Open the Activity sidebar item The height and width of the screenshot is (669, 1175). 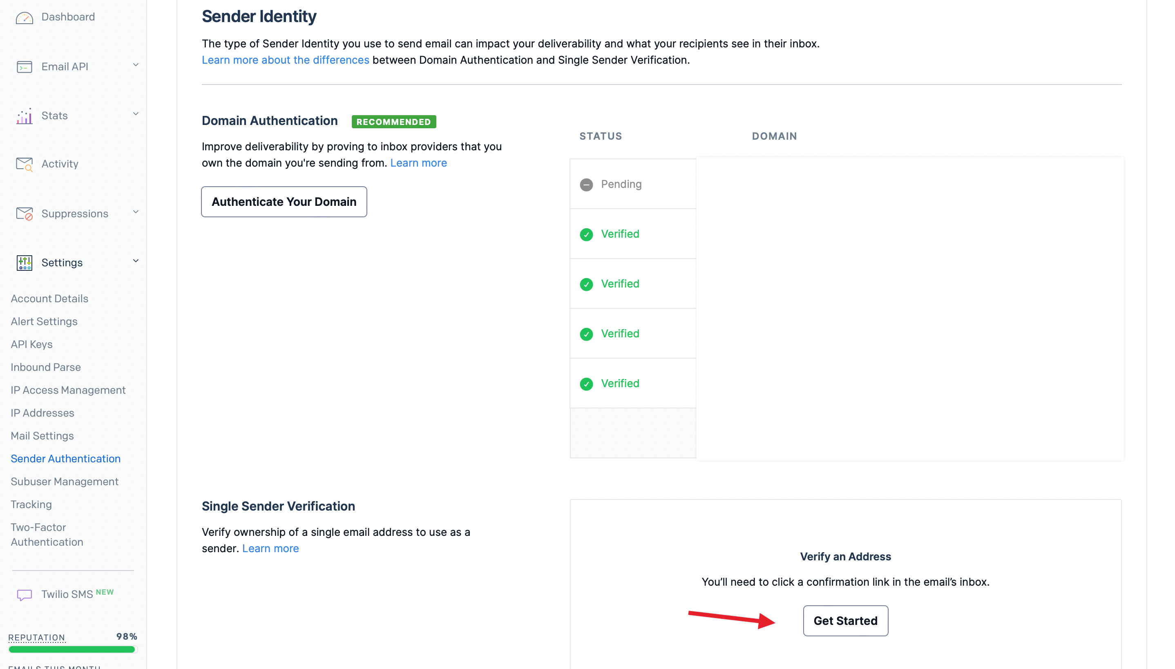pos(60,164)
